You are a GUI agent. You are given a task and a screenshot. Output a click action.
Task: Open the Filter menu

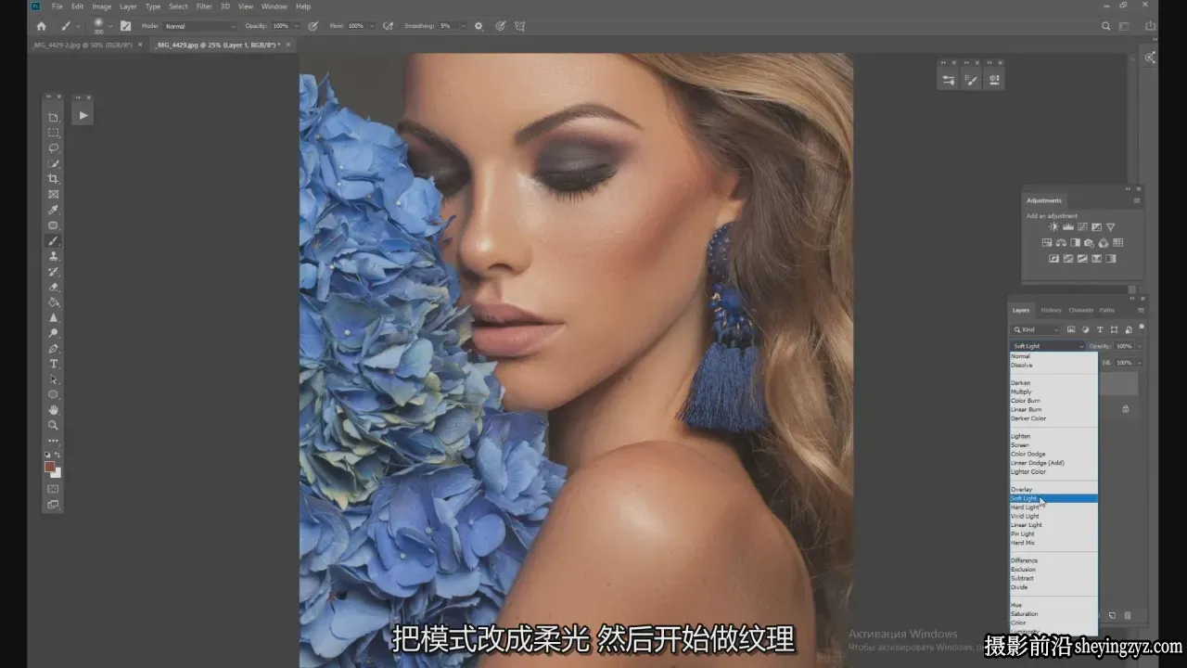tap(203, 6)
